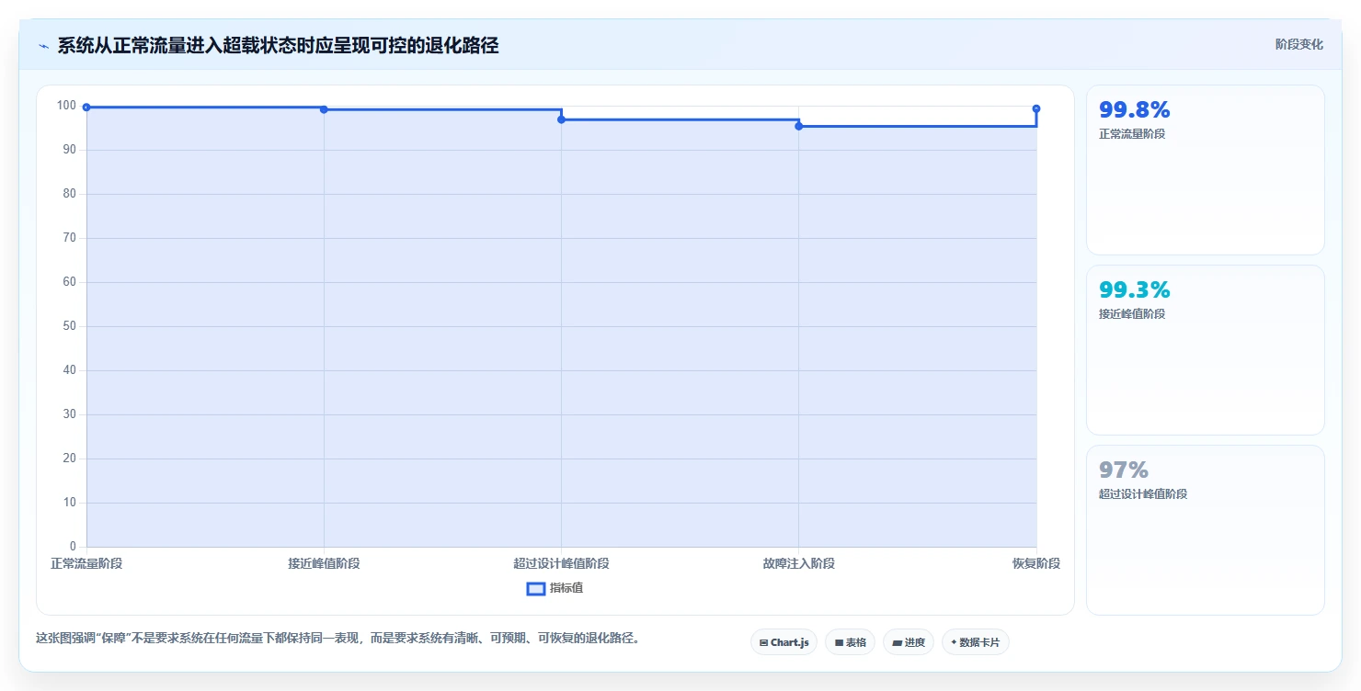
Task: Open the 97% 超过设计峰值阶段 card
Action: (x=1206, y=530)
